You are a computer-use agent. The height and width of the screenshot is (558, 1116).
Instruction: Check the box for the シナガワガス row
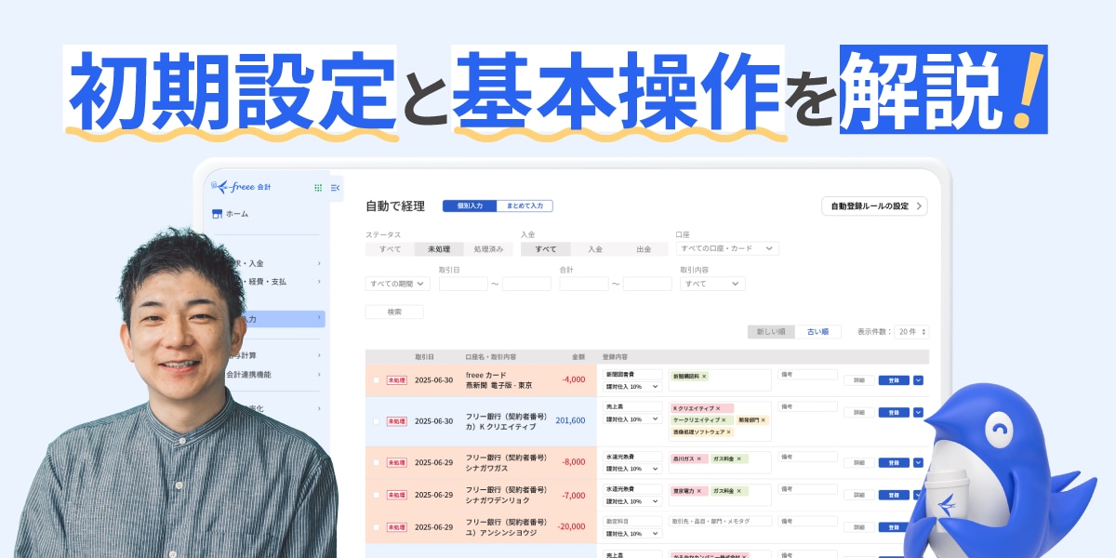tap(377, 462)
